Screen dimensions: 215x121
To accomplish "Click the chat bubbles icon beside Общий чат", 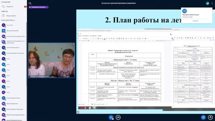I will (x=3, y=7).
